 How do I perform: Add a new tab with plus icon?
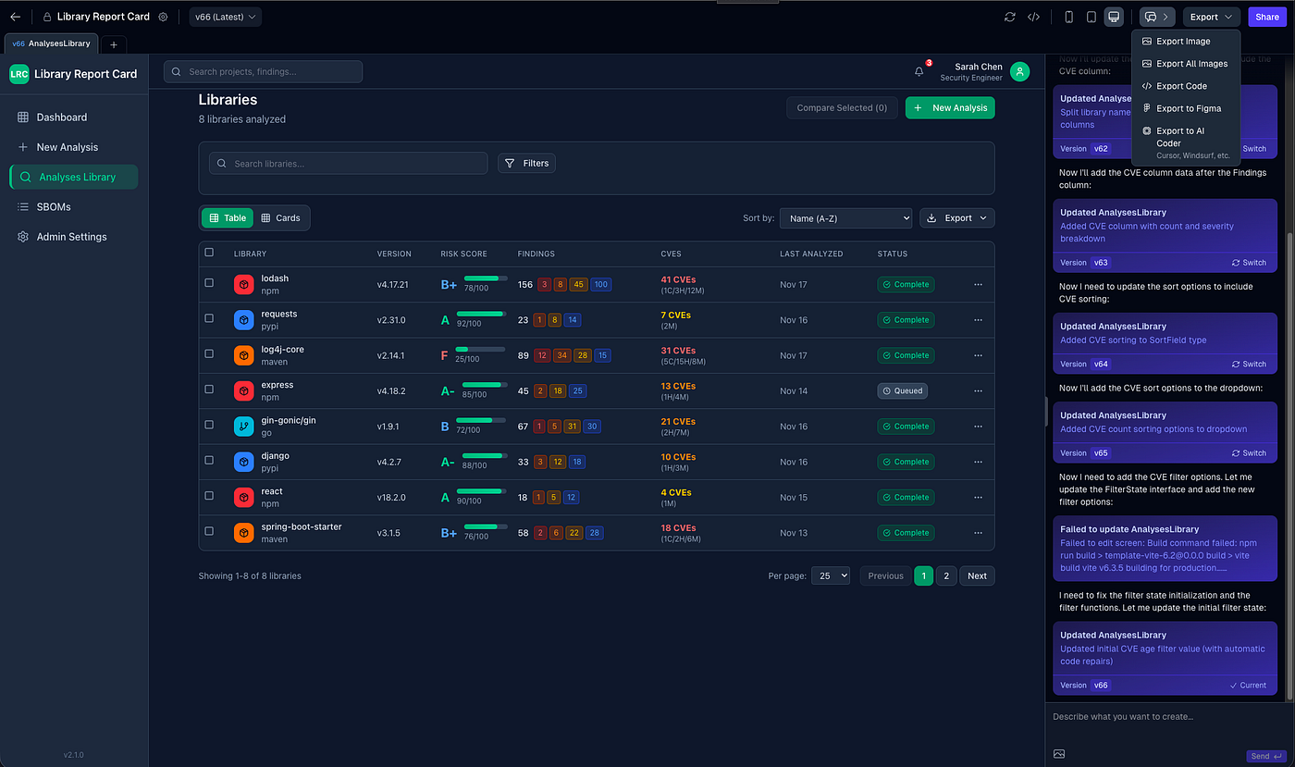[x=114, y=43]
